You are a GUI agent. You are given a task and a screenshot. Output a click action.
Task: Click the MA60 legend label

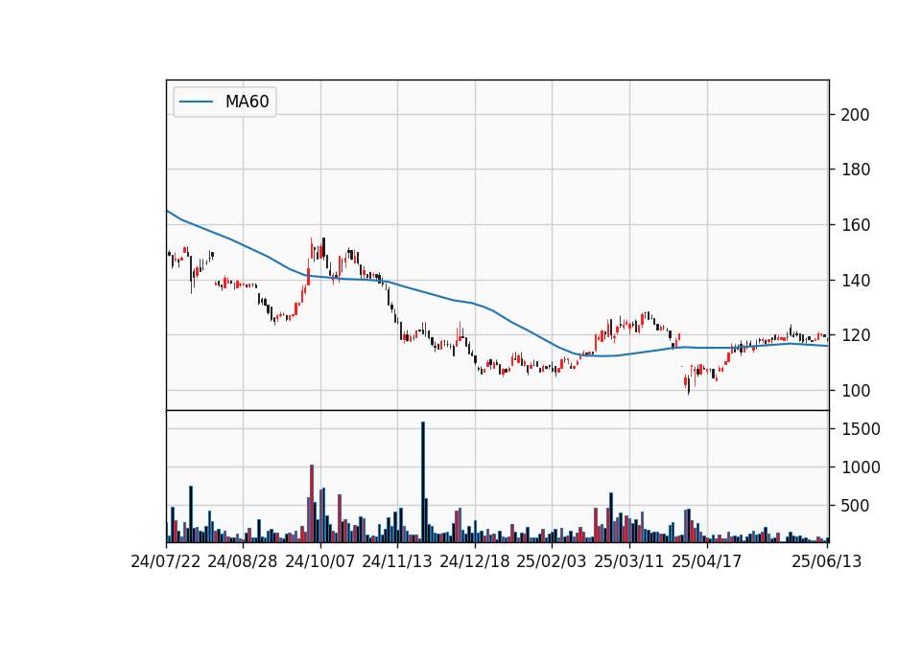(x=247, y=102)
